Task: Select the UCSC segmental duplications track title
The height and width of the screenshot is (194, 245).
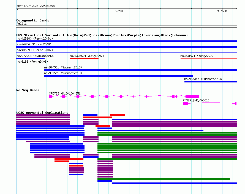Action: point(42,113)
